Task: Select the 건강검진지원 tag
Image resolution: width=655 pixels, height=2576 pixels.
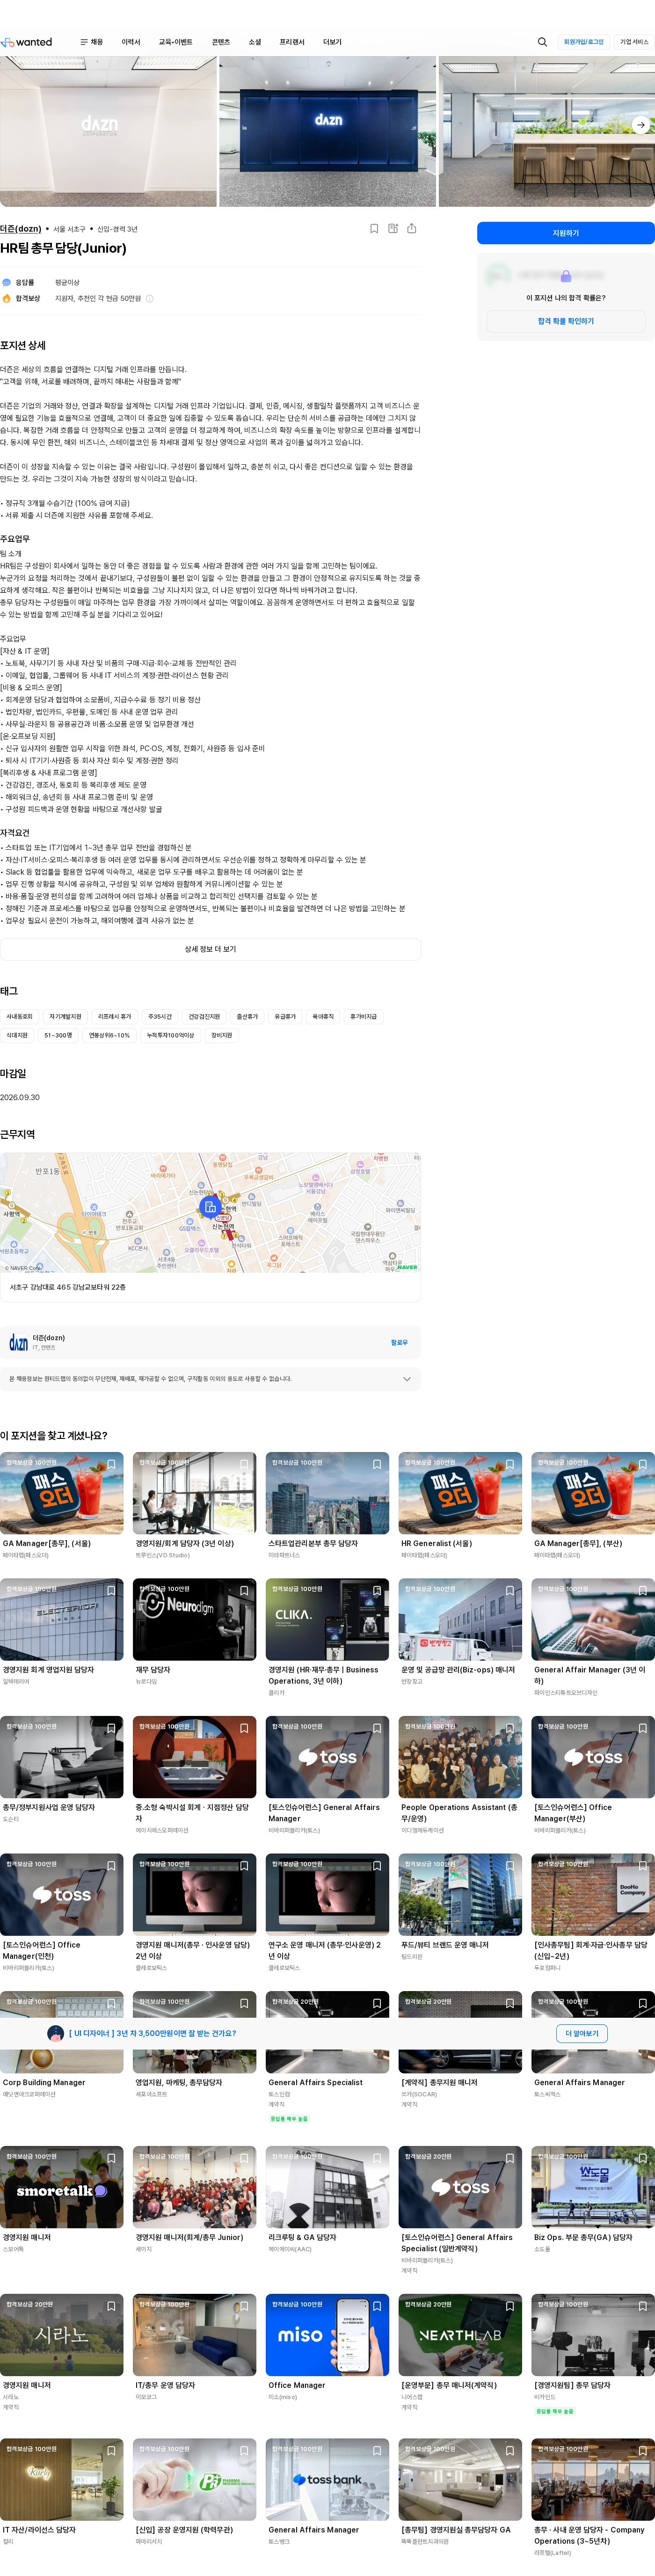Action: click(x=204, y=1016)
